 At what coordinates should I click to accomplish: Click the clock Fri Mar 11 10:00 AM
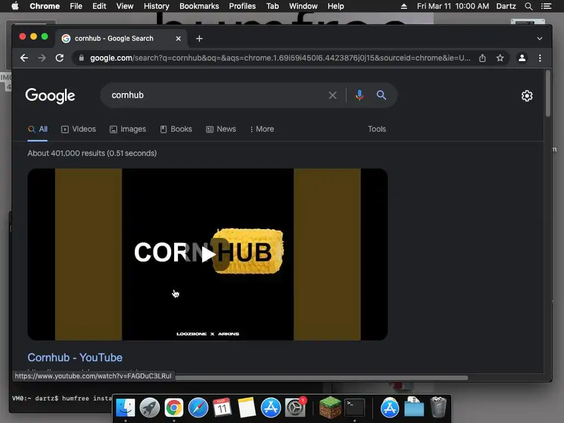click(x=453, y=6)
